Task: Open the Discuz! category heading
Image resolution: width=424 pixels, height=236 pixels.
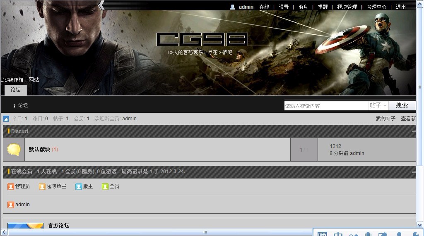Action: (x=19, y=131)
